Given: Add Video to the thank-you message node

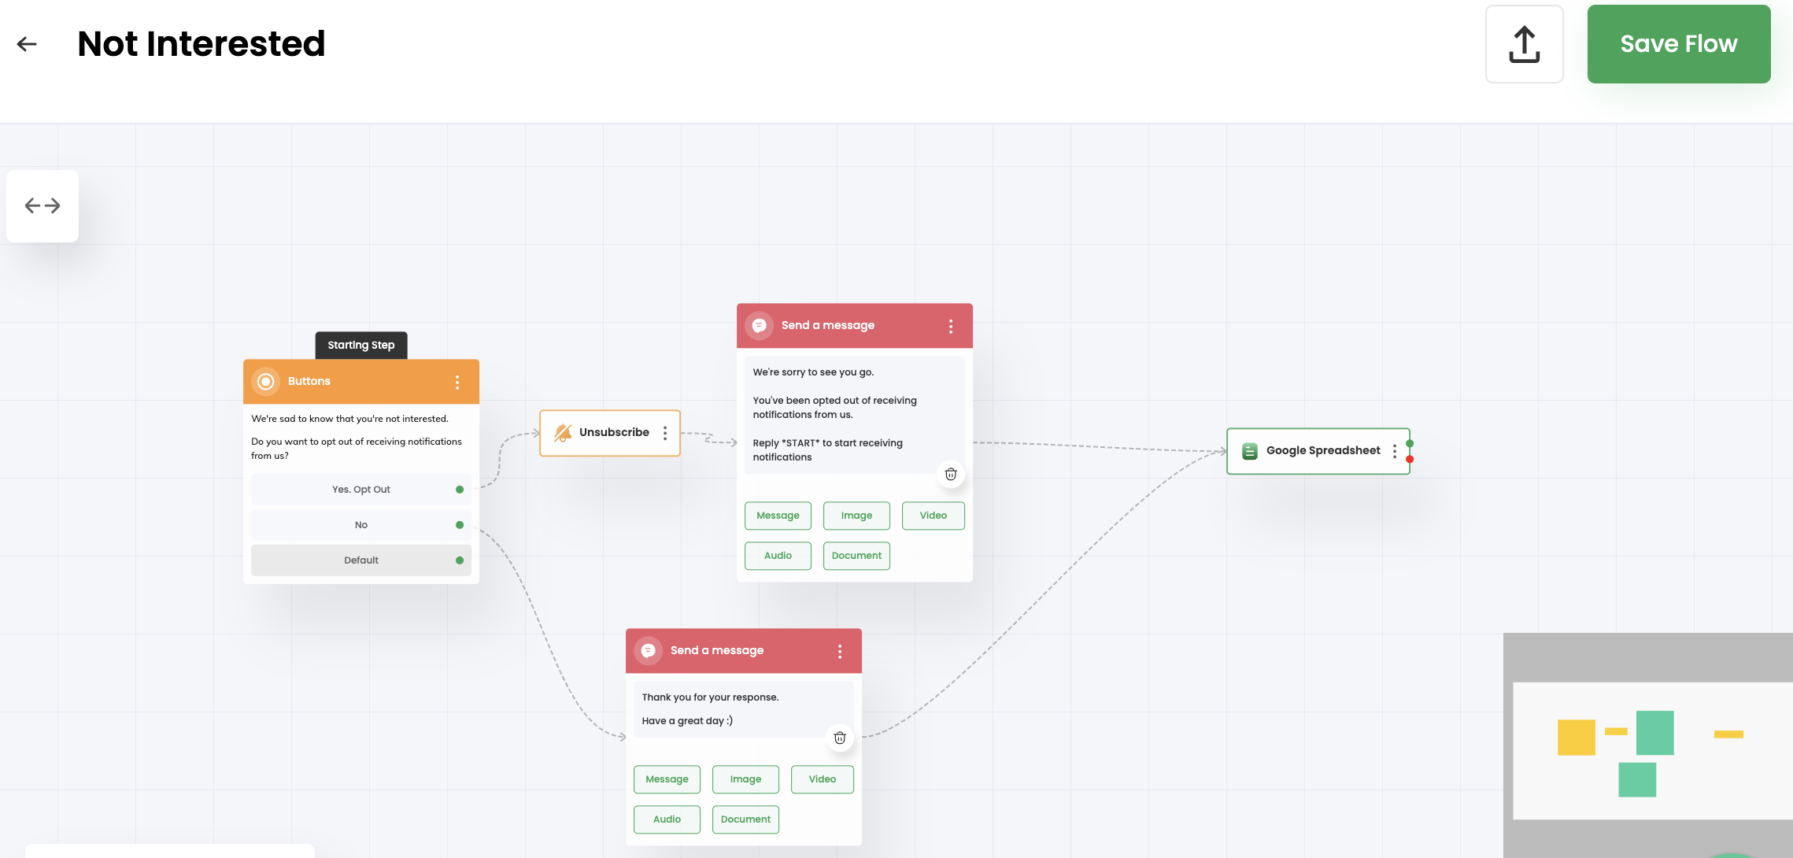Looking at the screenshot, I should [x=822, y=779].
